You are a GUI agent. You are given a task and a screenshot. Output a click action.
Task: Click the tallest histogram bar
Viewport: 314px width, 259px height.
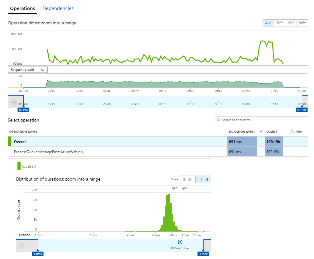tap(168, 213)
